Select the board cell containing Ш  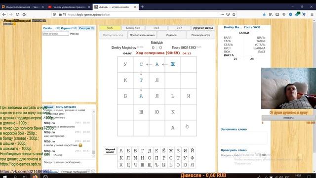pyautogui.click(x=141, y=112)
